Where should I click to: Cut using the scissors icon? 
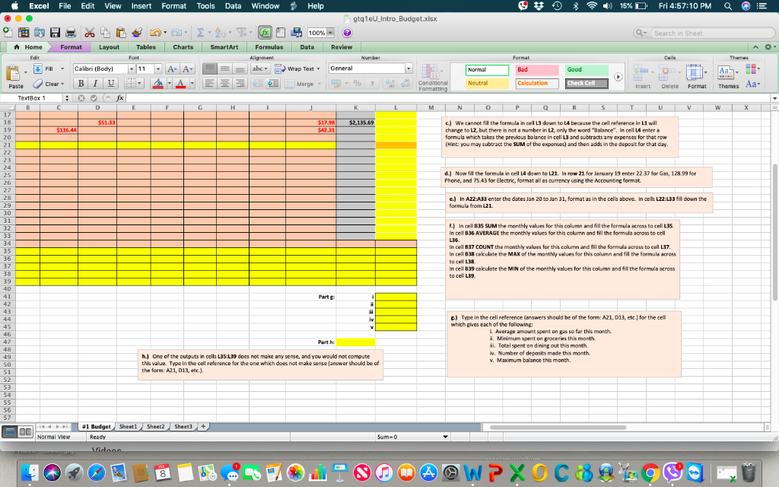(x=89, y=33)
